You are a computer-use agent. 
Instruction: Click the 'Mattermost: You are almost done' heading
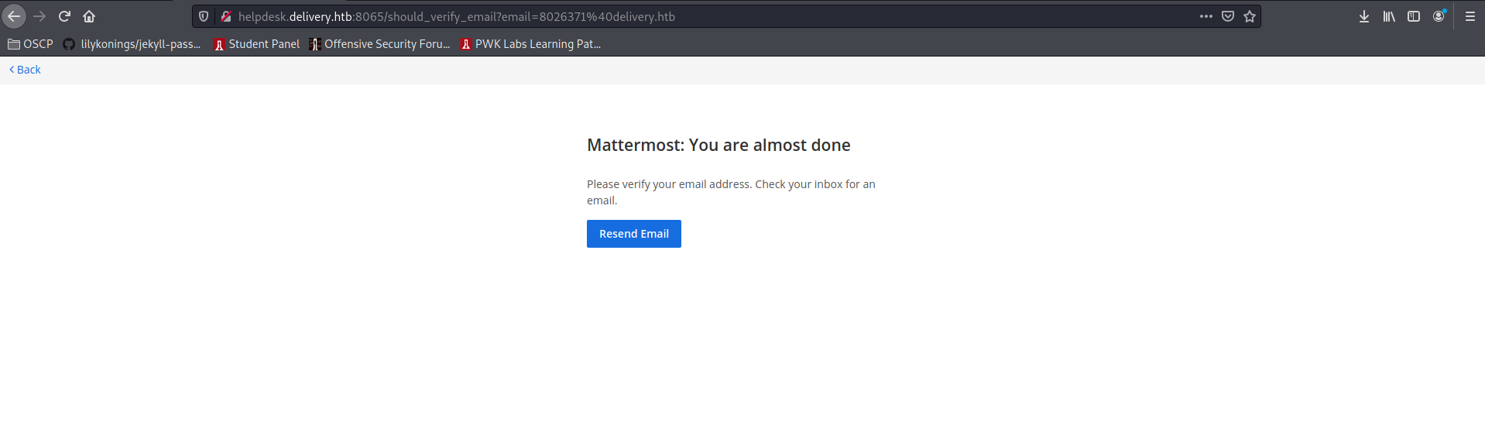point(718,145)
